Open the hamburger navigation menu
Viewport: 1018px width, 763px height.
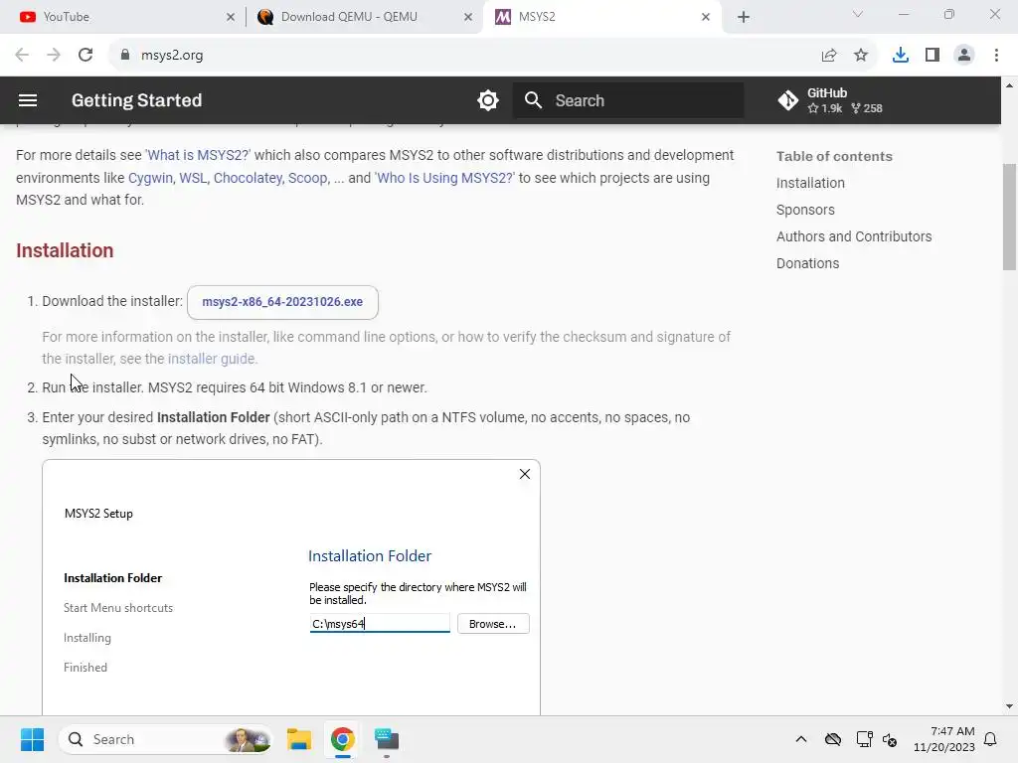tap(28, 100)
